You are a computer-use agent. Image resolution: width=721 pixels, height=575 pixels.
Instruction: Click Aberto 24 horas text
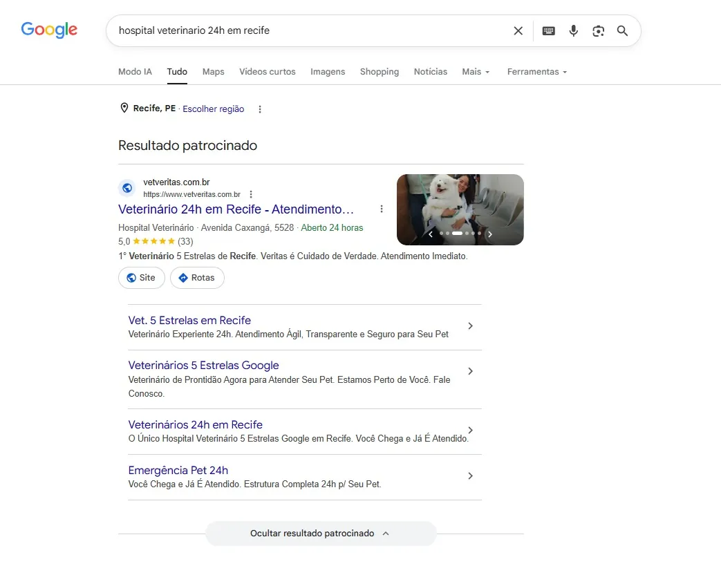tap(332, 227)
